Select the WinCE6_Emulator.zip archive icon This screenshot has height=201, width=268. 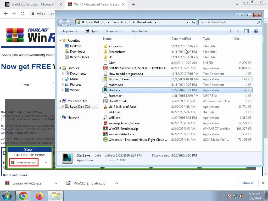(x=105, y=129)
